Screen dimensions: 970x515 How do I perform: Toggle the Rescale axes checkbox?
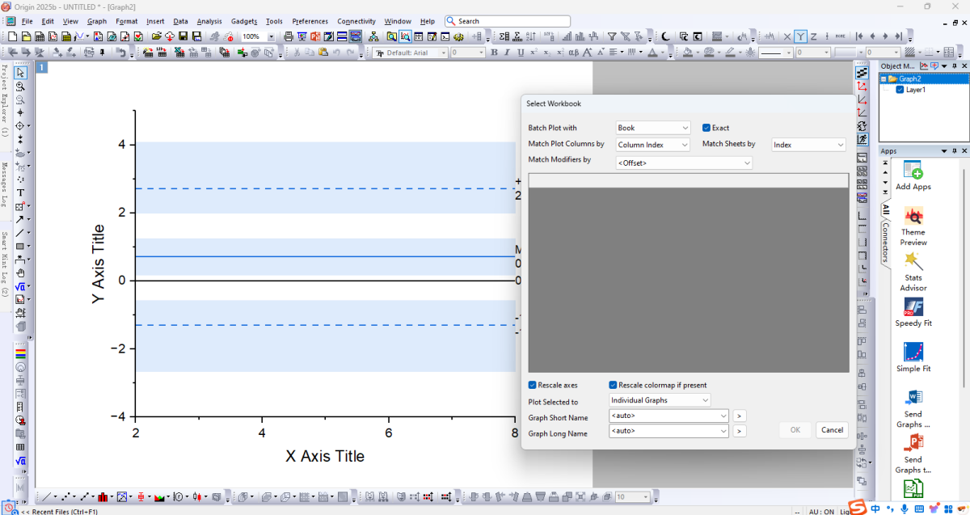pyautogui.click(x=533, y=385)
